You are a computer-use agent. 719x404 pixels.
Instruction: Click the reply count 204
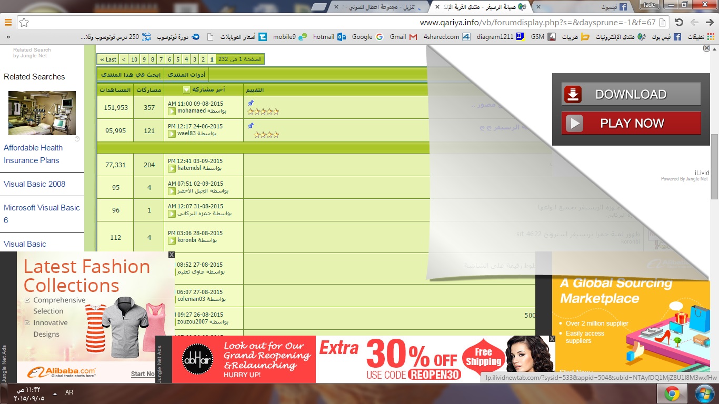point(149,165)
